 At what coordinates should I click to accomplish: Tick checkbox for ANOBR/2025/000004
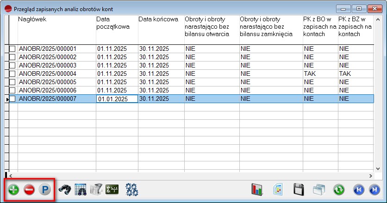coord(13,74)
